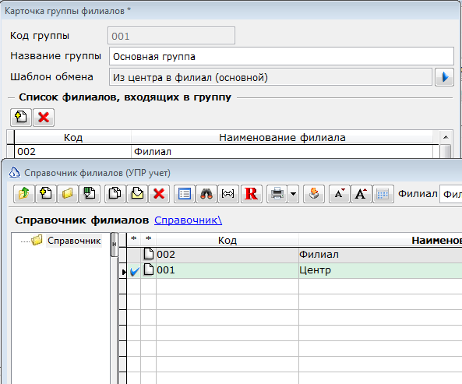Create new record in branch directory toolbar
462x384 pixels.
[x=46, y=194]
